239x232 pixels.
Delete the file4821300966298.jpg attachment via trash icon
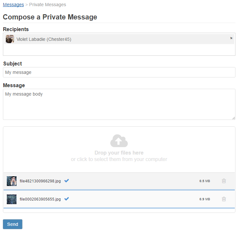click(224, 181)
